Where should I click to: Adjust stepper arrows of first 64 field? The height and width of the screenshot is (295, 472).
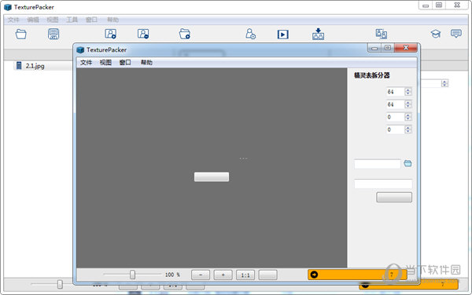(407, 92)
